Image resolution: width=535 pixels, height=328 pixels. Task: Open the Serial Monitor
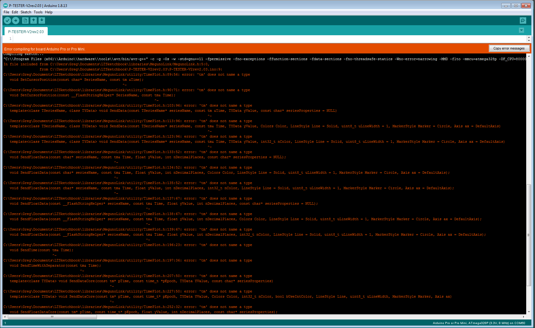coord(523,20)
